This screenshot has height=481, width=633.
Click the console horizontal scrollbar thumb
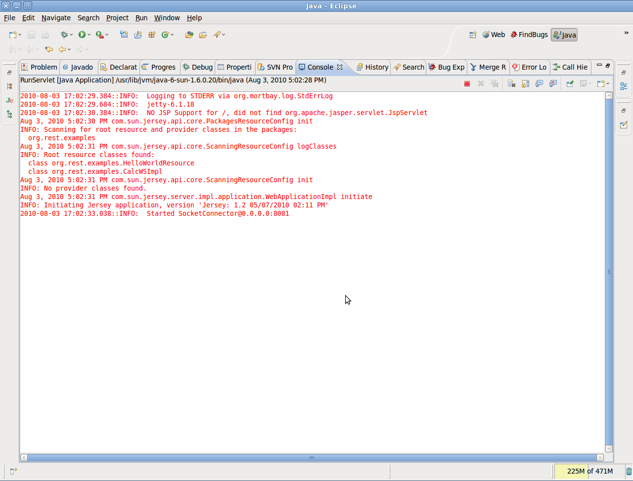pos(312,457)
